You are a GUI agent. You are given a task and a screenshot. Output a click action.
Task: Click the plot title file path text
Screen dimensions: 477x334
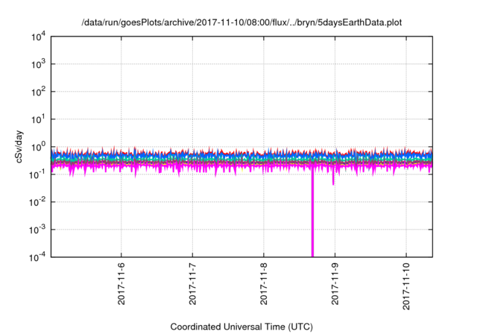(x=241, y=22)
